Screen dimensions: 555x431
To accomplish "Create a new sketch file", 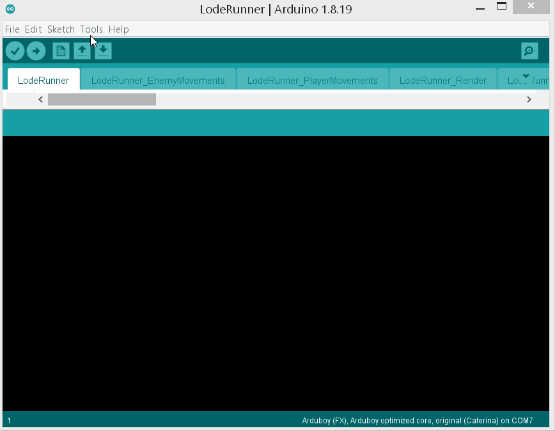I will tap(61, 51).
